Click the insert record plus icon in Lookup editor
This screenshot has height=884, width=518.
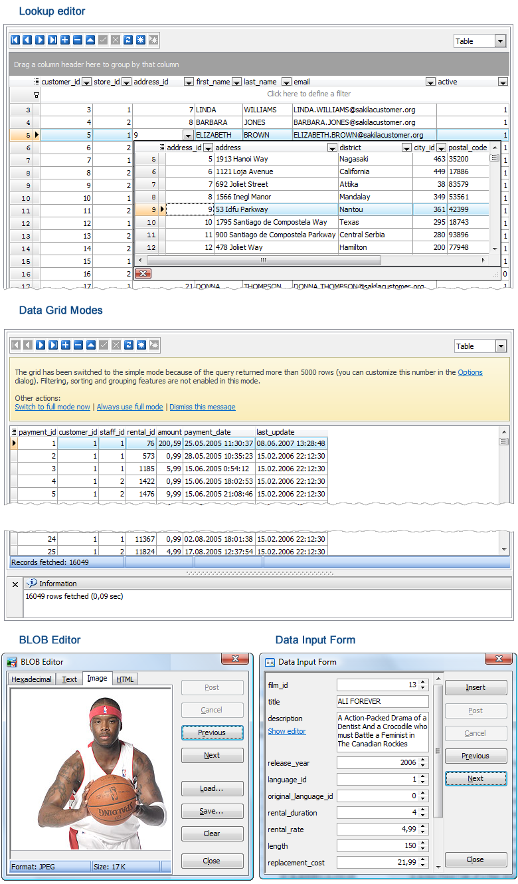click(x=65, y=41)
